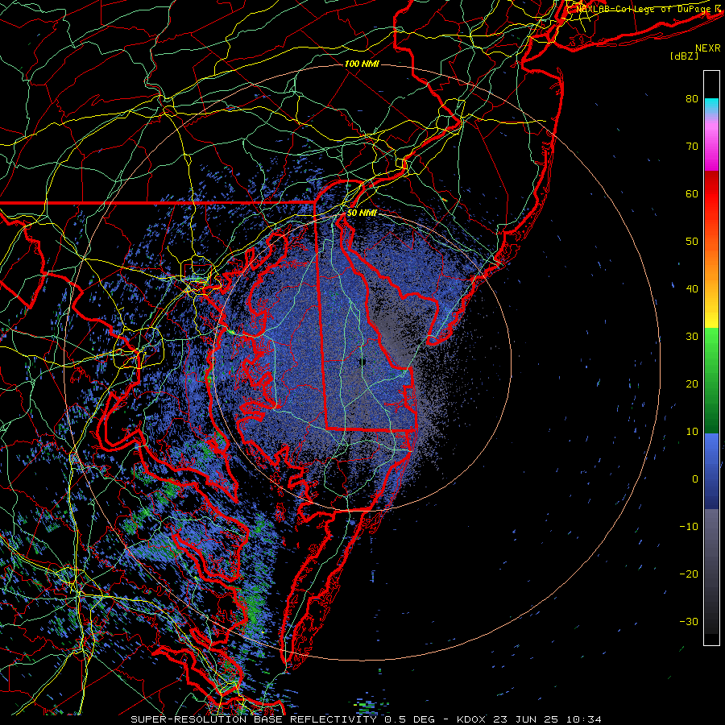
Task: Click the 60 dBZ scale value
Action: click(x=692, y=194)
